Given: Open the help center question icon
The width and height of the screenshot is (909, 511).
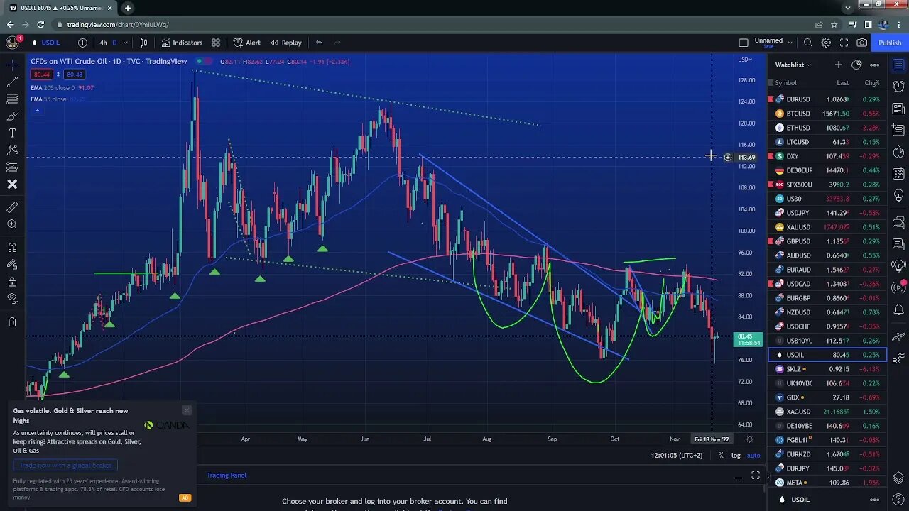Looking at the screenshot, I should (x=898, y=500).
